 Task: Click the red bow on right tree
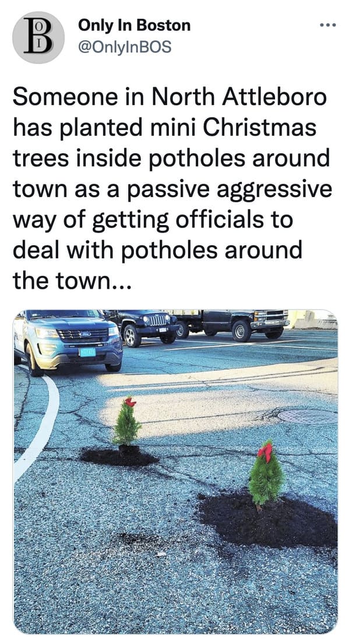point(265,452)
